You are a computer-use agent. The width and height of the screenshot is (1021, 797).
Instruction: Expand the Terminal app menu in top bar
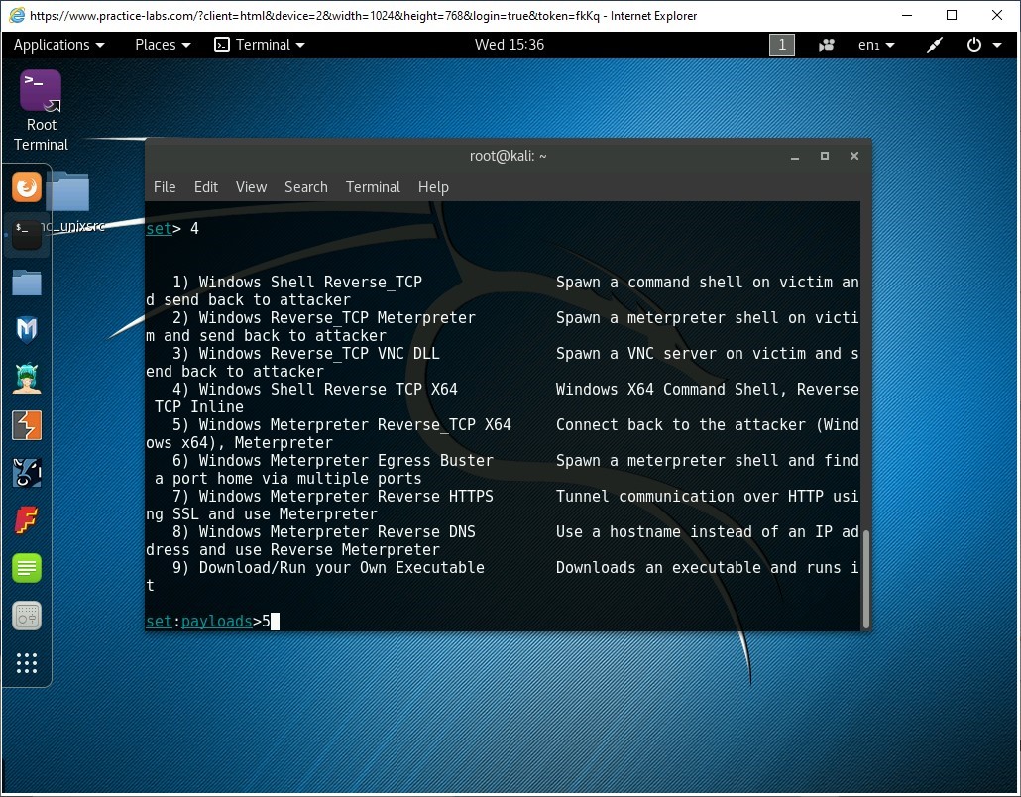(260, 45)
